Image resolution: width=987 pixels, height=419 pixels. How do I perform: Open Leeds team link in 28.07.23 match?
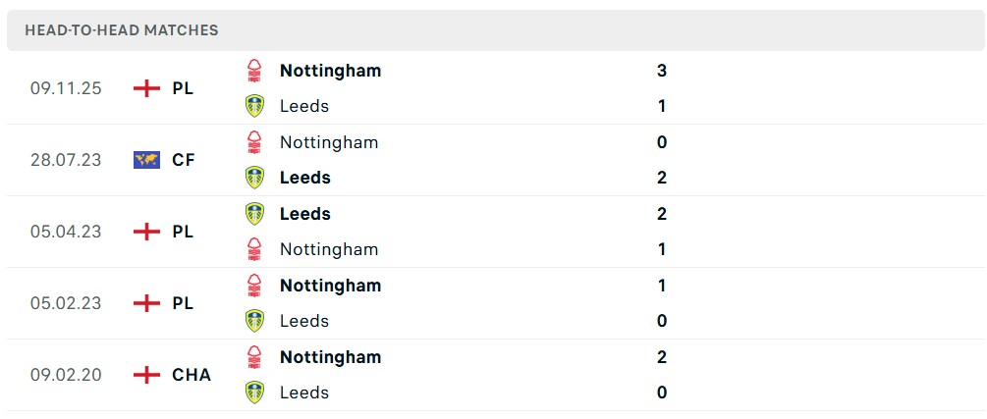(304, 178)
